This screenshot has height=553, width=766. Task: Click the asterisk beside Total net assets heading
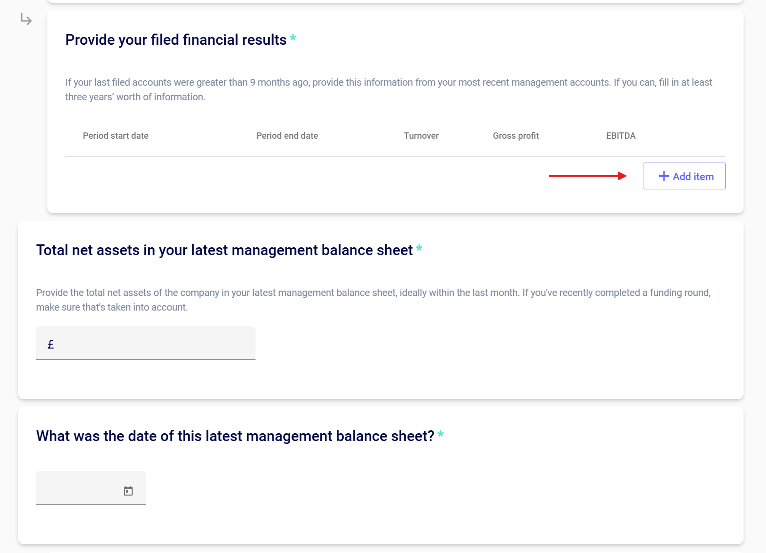[419, 248]
